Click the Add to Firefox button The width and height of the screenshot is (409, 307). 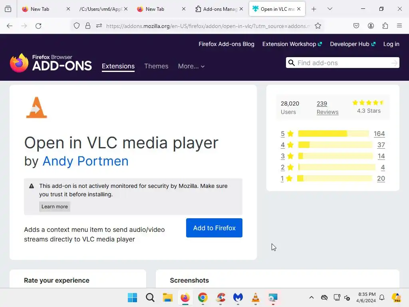pyautogui.click(x=214, y=228)
